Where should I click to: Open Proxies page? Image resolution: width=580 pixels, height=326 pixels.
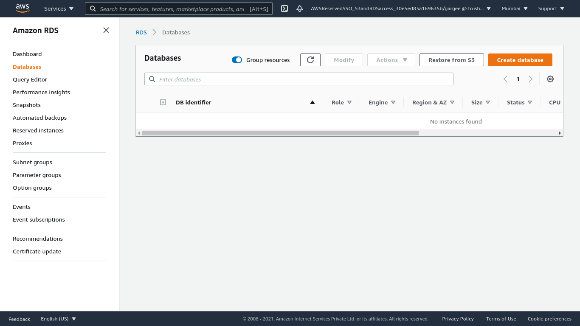coord(23,143)
